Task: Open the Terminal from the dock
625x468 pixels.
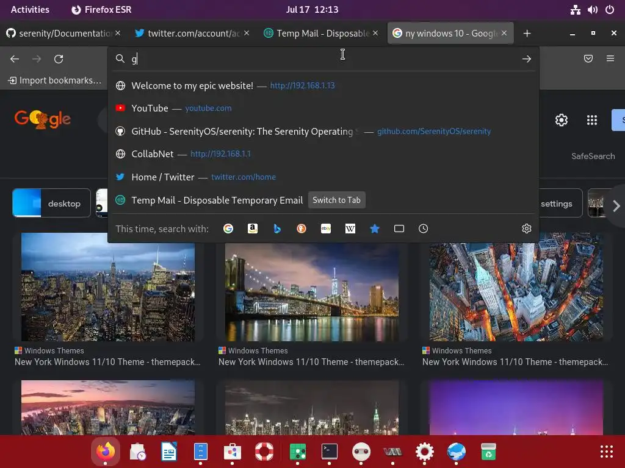Action: pos(329,452)
